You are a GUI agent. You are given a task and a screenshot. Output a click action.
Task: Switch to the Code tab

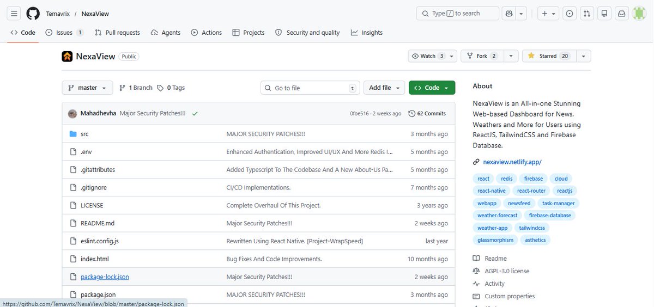pyautogui.click(x=23, y=33)
